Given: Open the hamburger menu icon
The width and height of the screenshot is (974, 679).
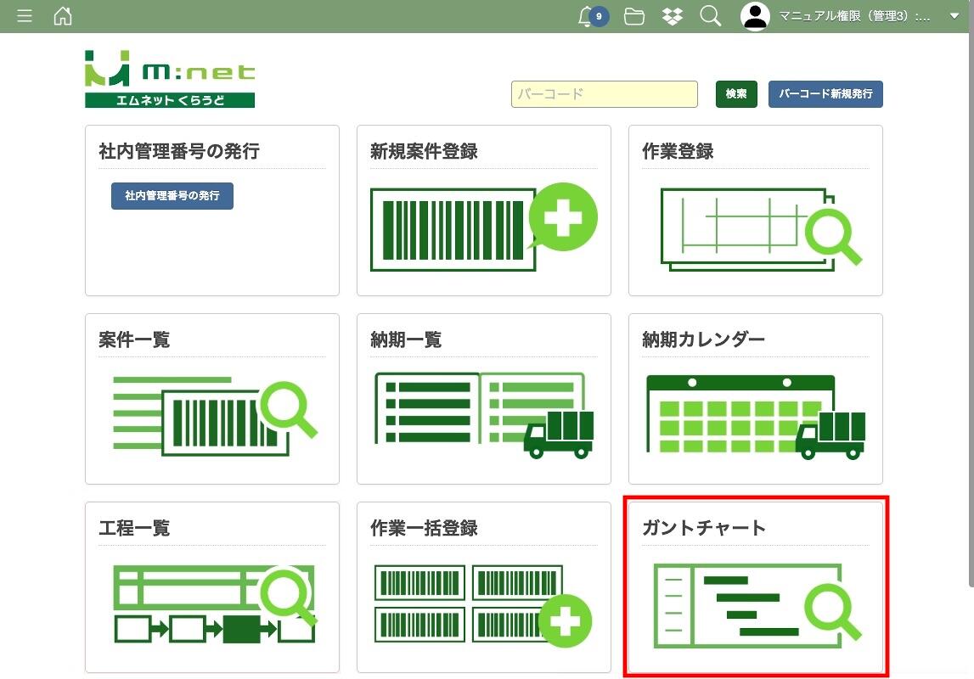Looking at the screenshot, I should click(x=25, y=16).
